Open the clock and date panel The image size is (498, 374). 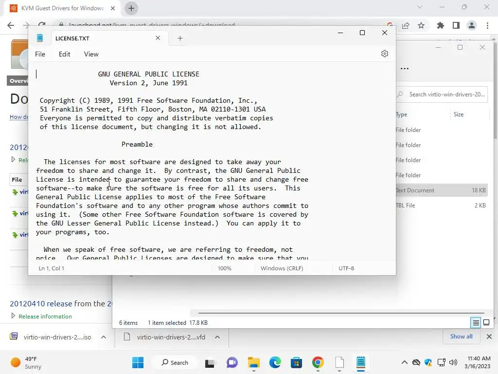tap(478, 362)
